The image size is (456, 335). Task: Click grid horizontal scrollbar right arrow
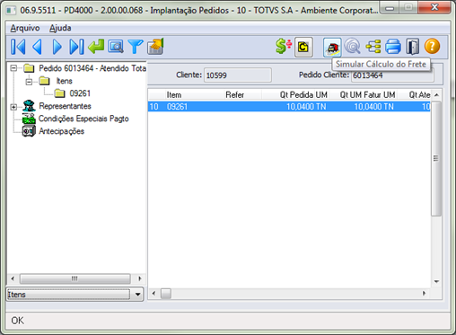(424, 294)
